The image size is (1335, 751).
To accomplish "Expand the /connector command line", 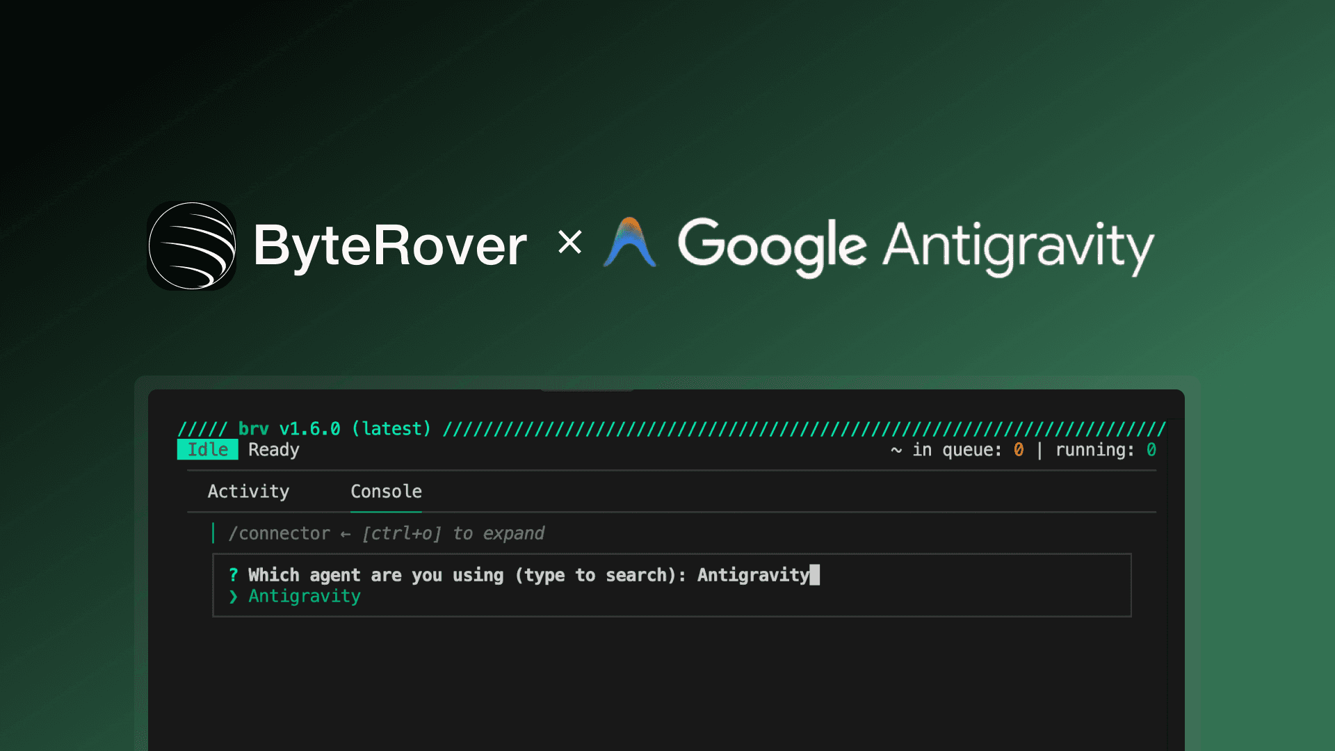I will 280,534.
